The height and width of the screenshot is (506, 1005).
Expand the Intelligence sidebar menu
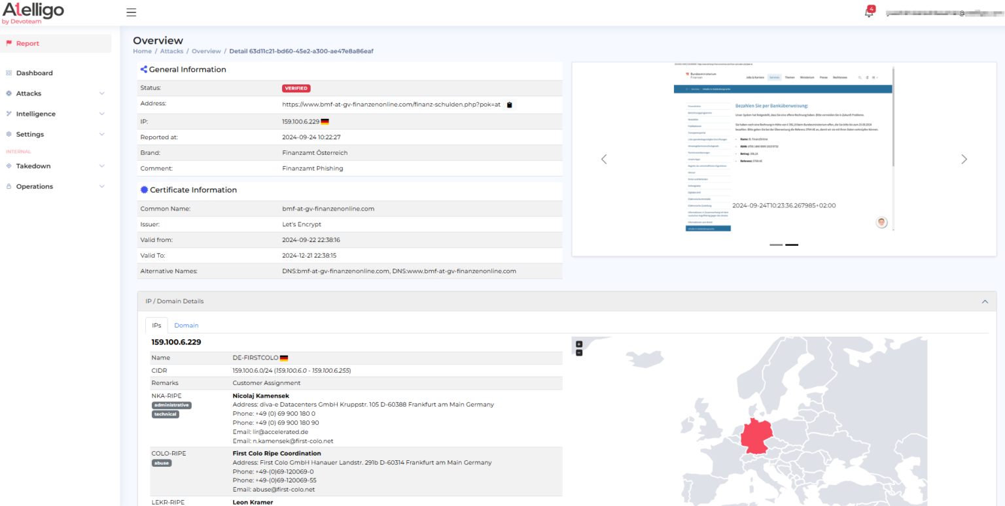click(56, 114)
